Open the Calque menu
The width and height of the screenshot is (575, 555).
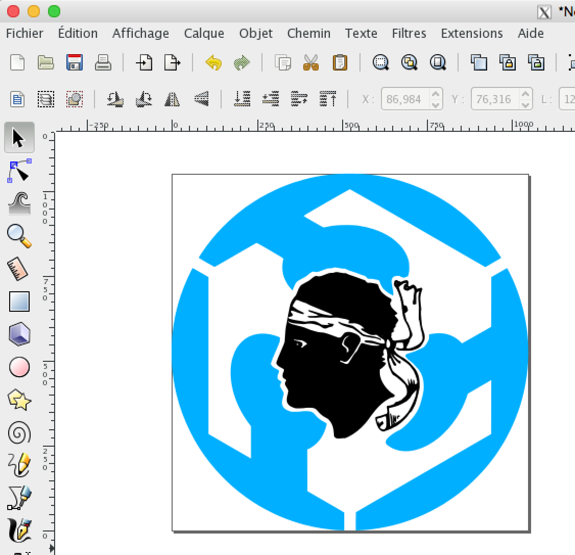coord(204,33)
